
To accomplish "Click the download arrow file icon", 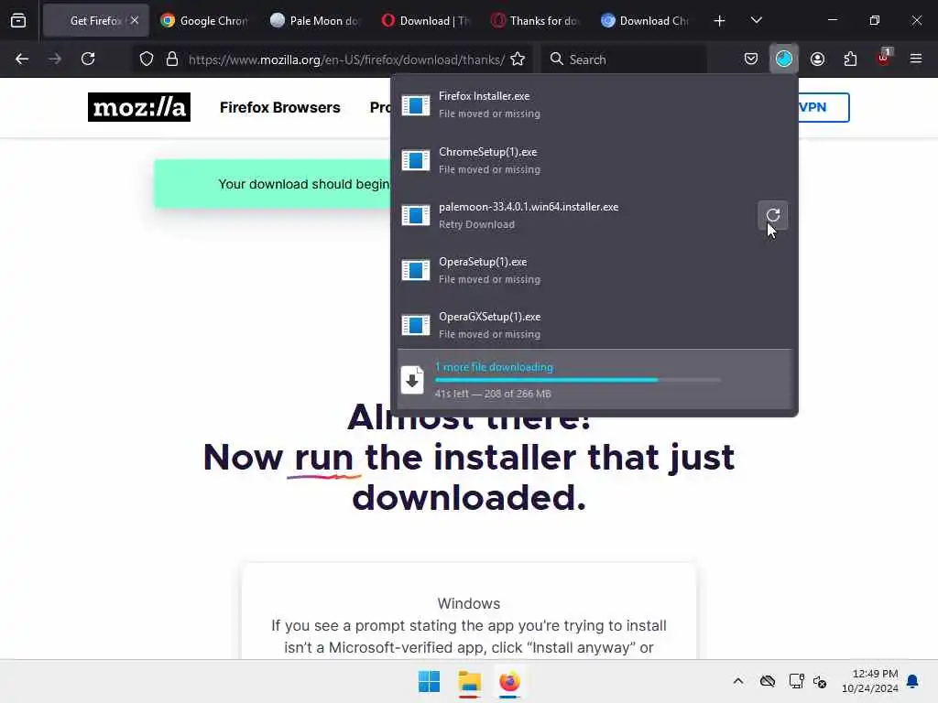I will pos(412,380).
